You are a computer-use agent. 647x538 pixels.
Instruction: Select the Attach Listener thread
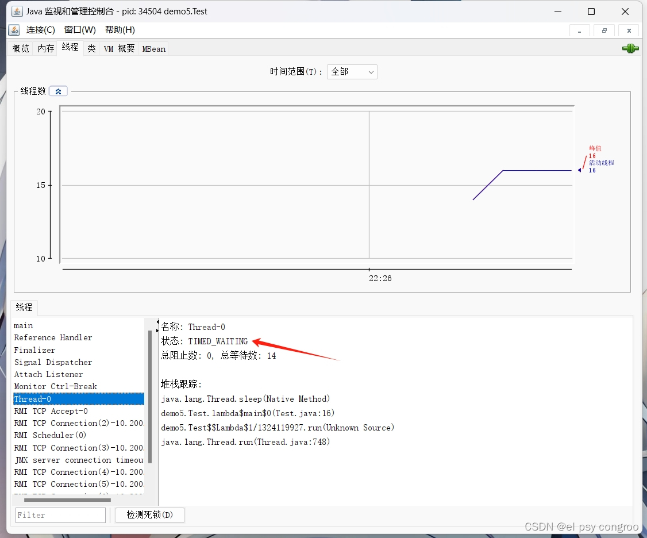tap(78, 375)
